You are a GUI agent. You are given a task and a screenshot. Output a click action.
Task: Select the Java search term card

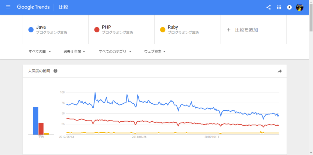click(x=56, y=30)
